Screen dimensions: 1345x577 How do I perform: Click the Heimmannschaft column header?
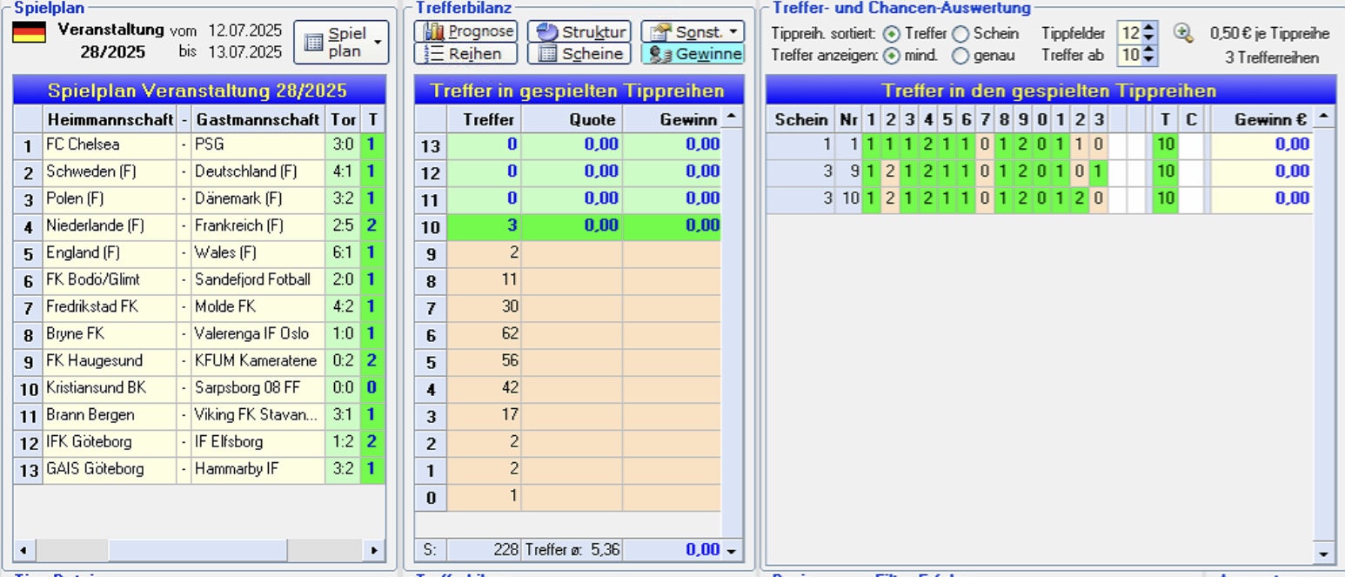click(110, 118)
